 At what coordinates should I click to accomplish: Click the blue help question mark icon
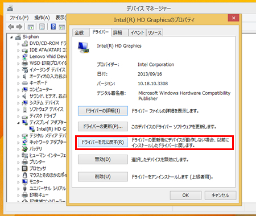[53, 27]
